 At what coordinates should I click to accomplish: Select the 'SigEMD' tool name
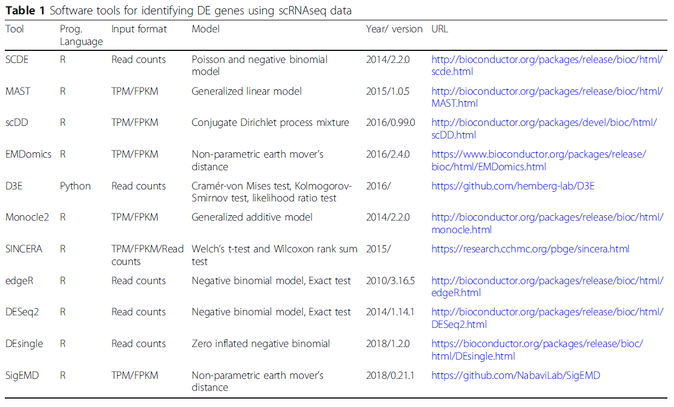[22, 375]
